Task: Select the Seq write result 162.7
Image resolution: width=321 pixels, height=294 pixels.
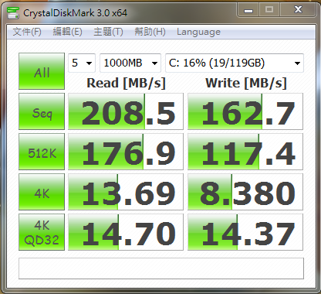Action: (245, 111)
